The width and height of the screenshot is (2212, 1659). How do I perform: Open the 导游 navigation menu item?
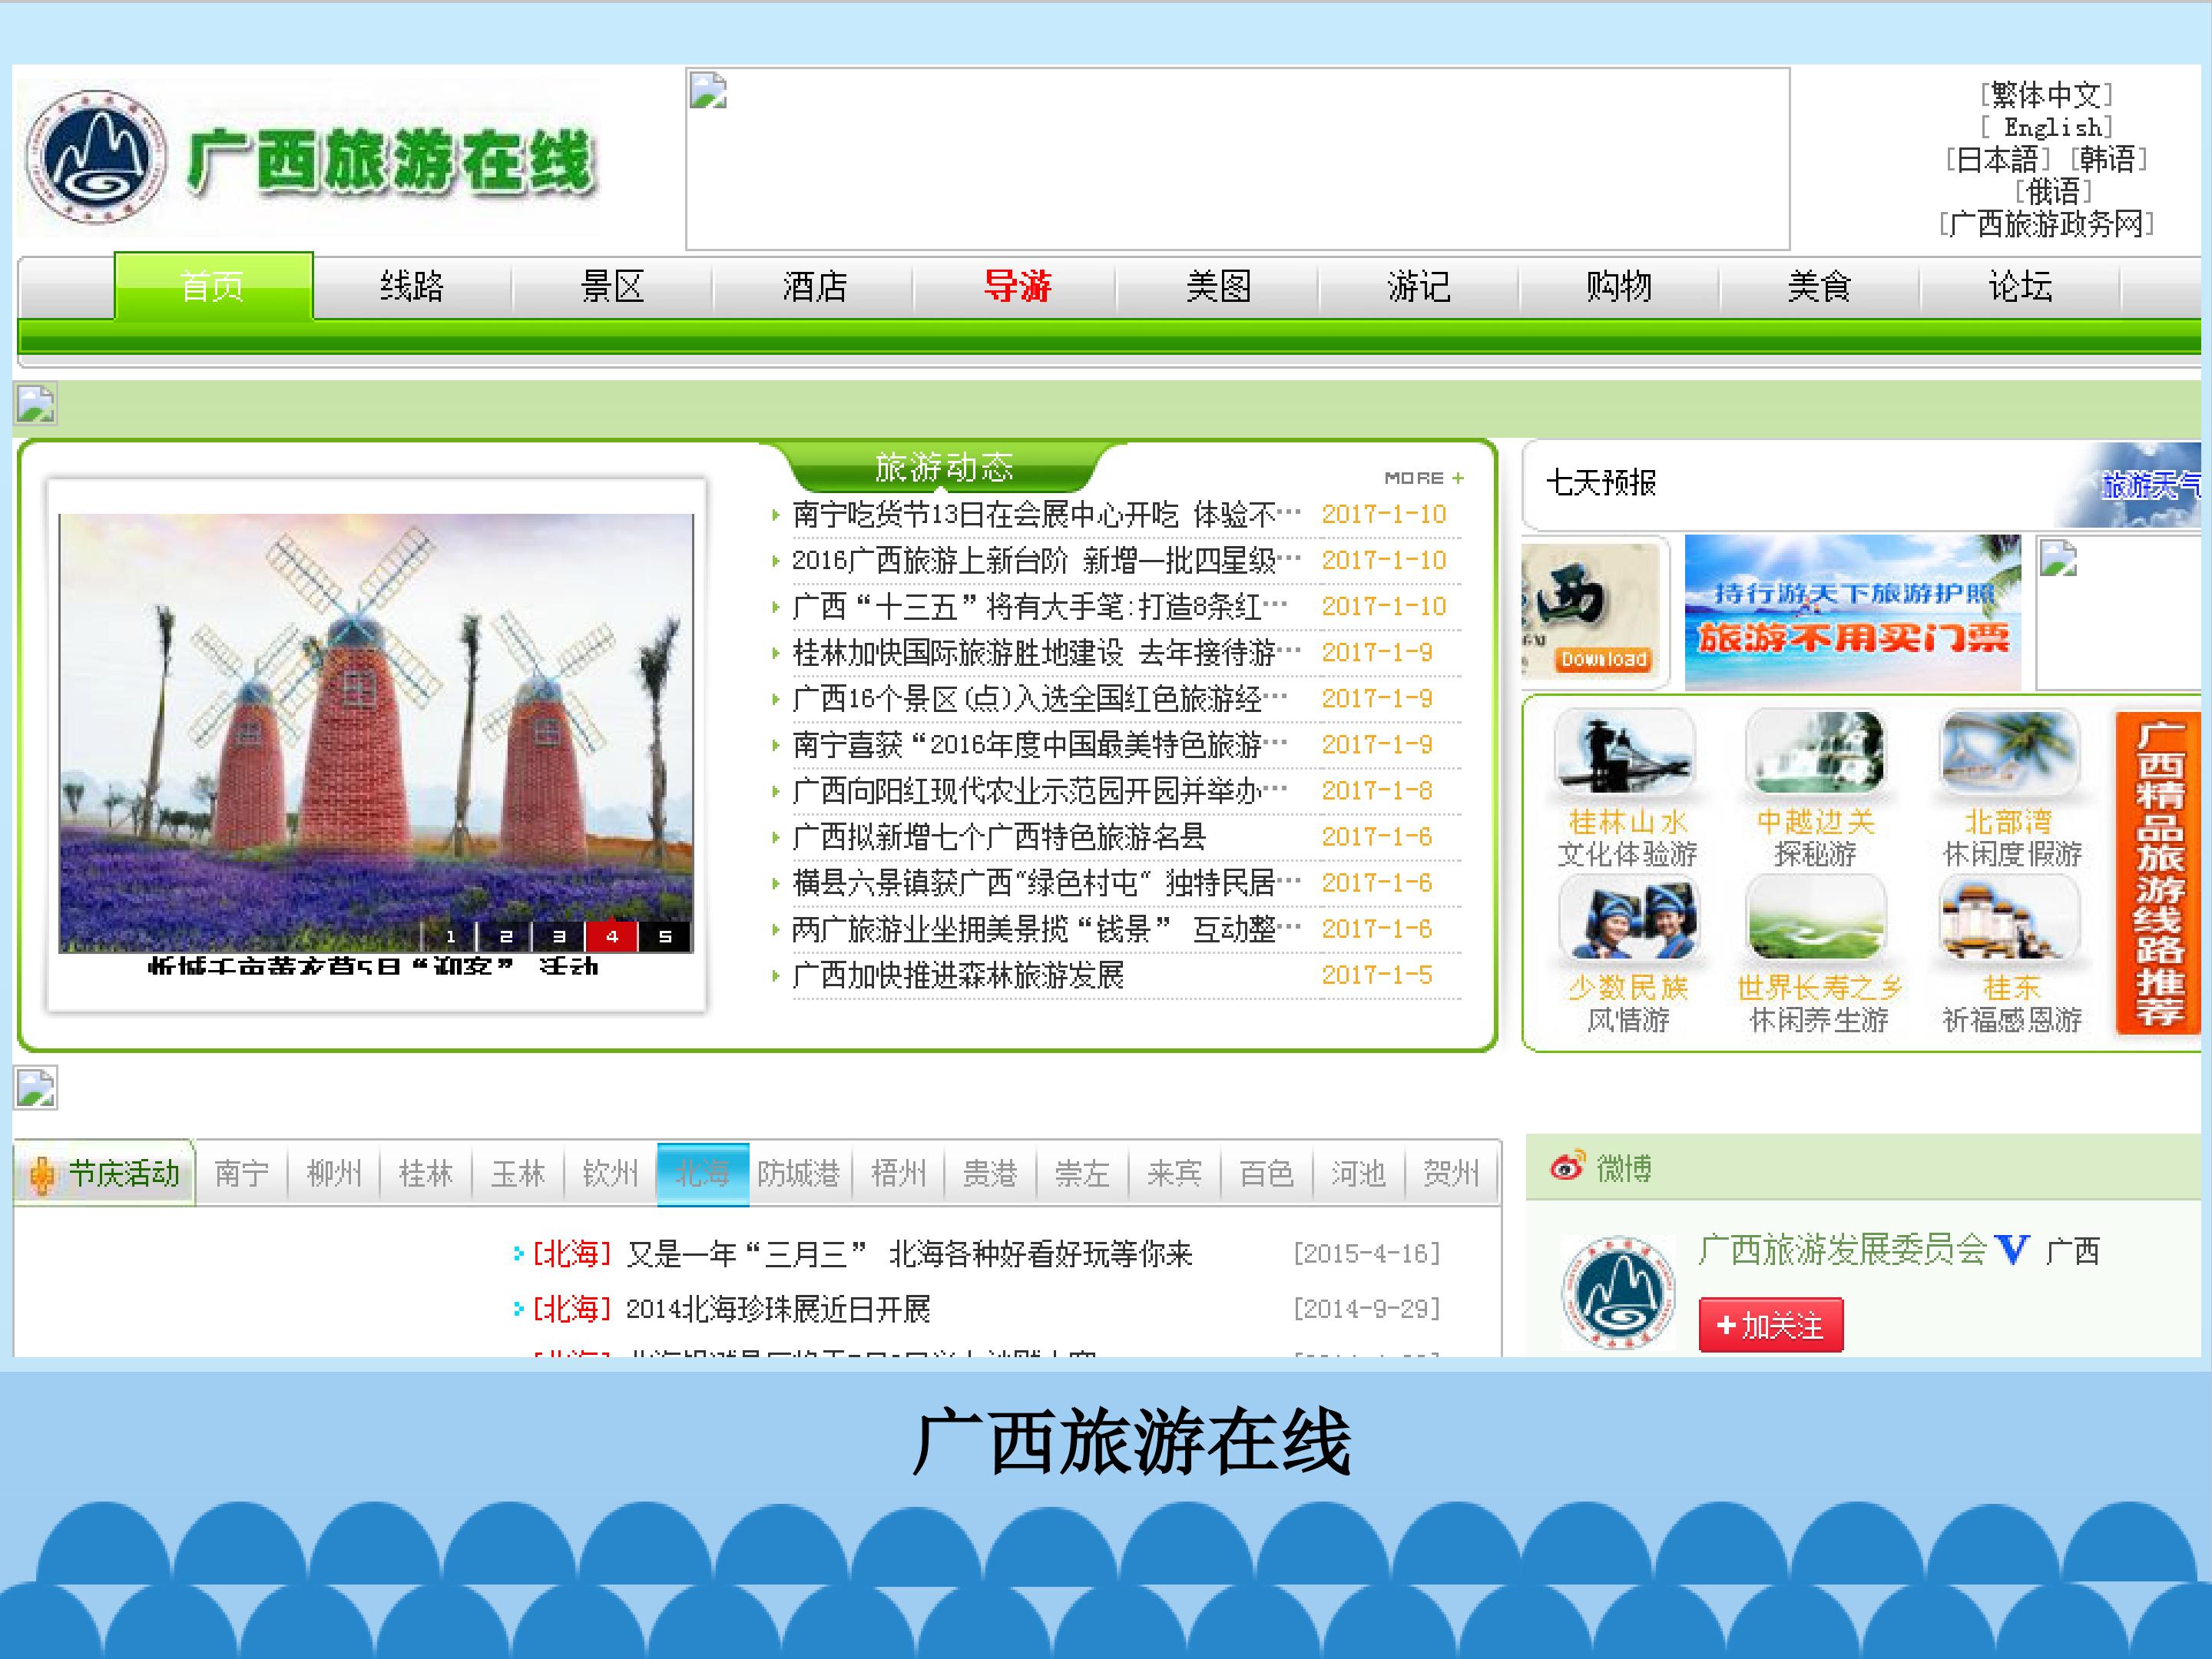[x=1017, y=287]
